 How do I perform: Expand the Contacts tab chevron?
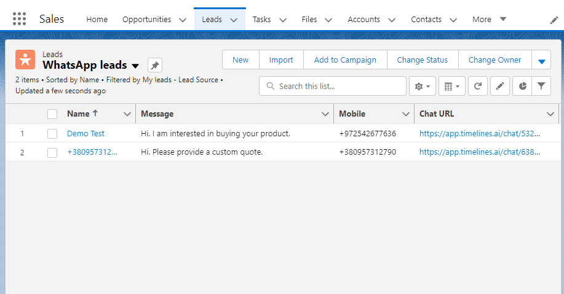453,20
